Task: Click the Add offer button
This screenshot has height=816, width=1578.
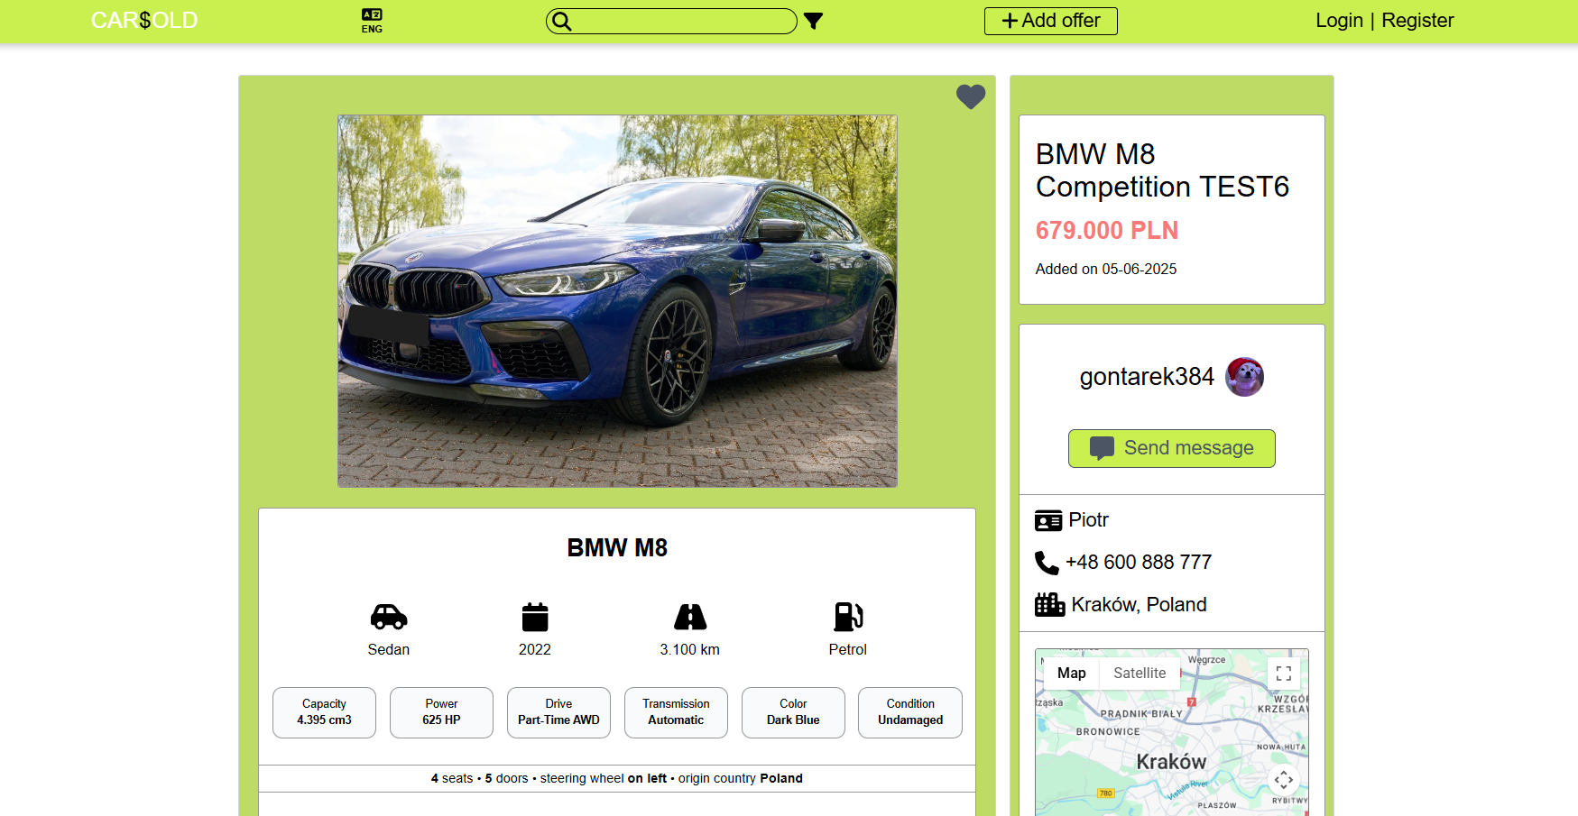Action: click(1050, 21)
